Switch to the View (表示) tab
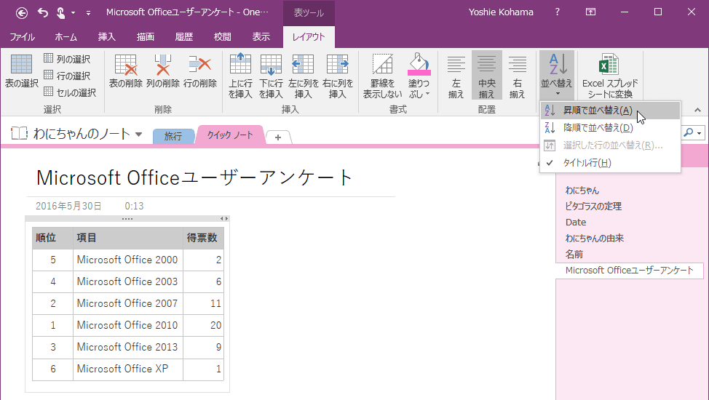709x400 pixels. click(x=261, y=37)
